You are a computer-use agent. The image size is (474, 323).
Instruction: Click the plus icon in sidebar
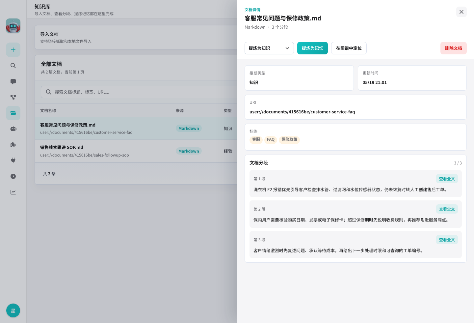13,50
